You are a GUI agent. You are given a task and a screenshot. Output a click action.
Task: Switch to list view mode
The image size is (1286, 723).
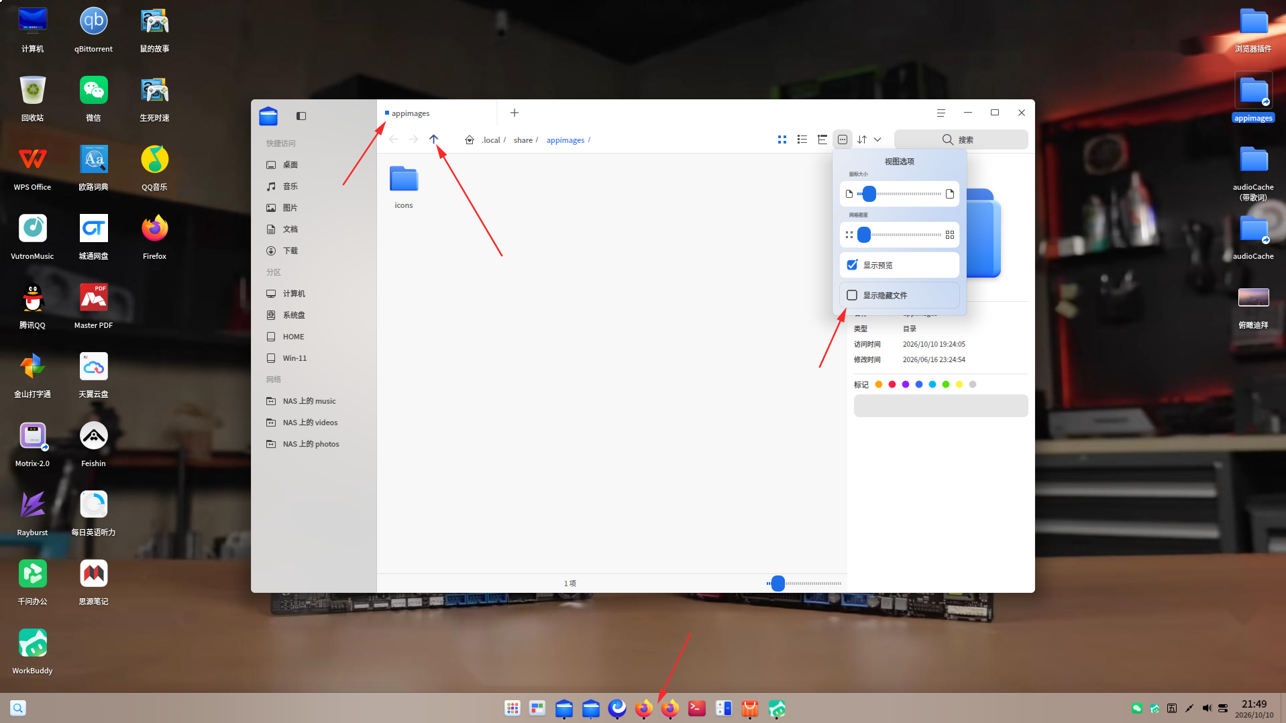click(x=802, y=140)
